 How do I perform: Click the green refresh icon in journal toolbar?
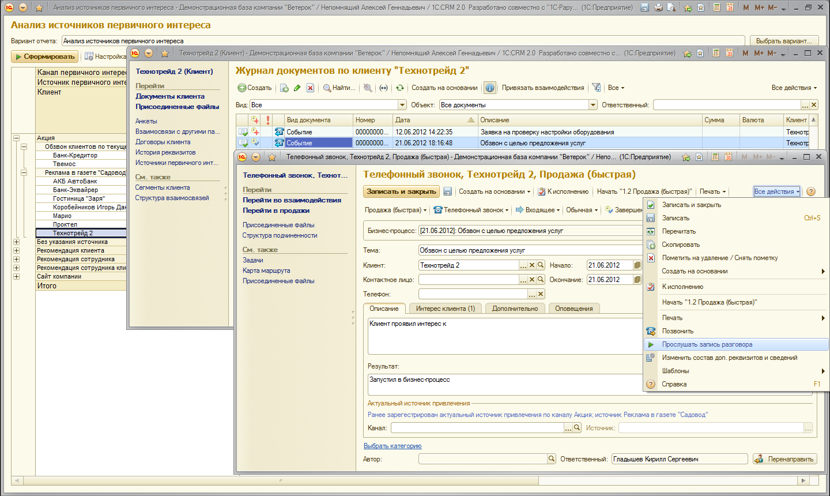point(399,88)
